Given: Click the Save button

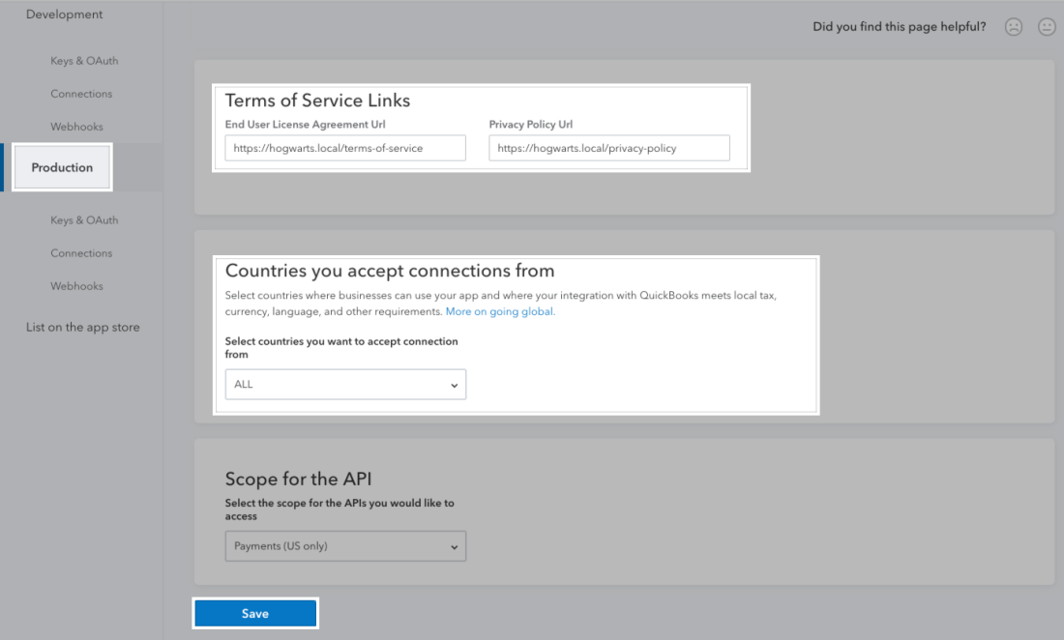Looking at the screenshot, I should click(254, 613).
